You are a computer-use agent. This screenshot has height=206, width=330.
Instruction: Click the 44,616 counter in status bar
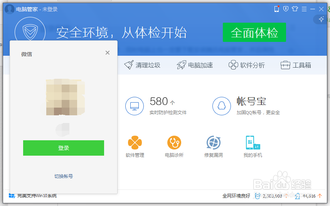(x=309, y=196)
